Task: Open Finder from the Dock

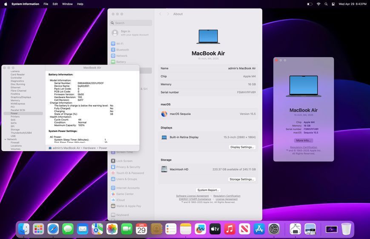Action: pos(24,229)
